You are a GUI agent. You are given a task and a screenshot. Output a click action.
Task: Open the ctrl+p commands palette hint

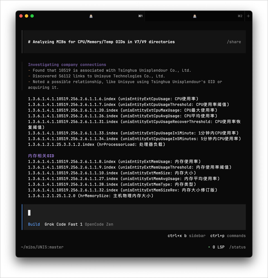tap(228, 236)
